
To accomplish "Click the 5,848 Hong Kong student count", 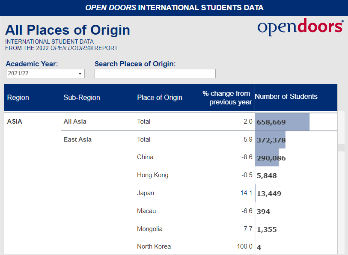I will [x=267, y=176].
